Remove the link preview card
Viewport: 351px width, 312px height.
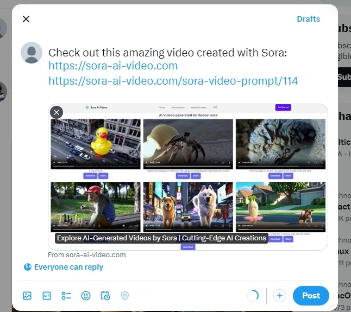(57, 112)
